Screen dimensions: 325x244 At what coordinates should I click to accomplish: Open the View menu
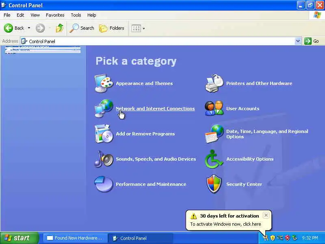click(x=35, y=15)
